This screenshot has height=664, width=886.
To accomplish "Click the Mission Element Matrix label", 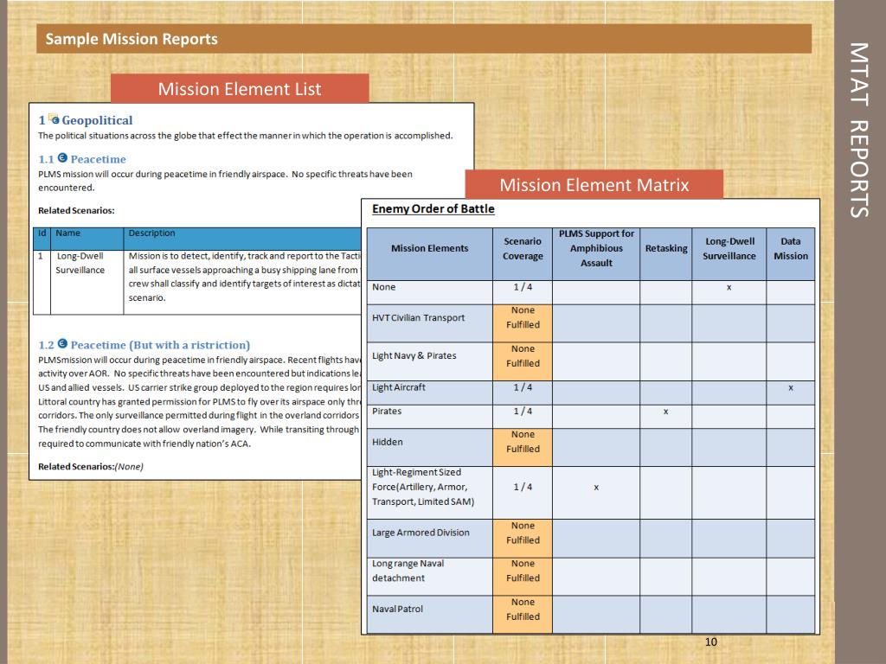I will click(594, 185).
